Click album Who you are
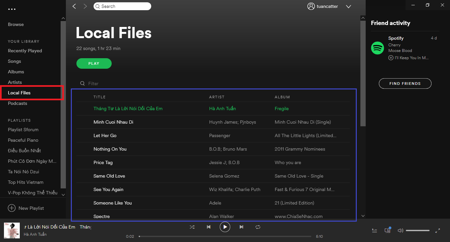Screen dimensions: 450x242 pos(288,162)
